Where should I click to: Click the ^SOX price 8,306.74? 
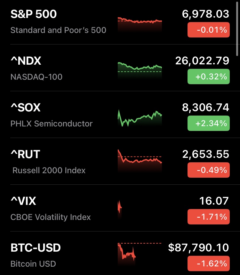[205, 108]
